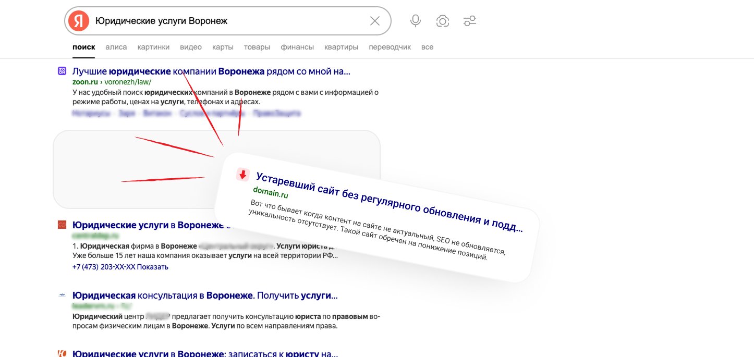Start voice search with microphone icon
Viewport: 754px width, 357px height.
[416, 21]
